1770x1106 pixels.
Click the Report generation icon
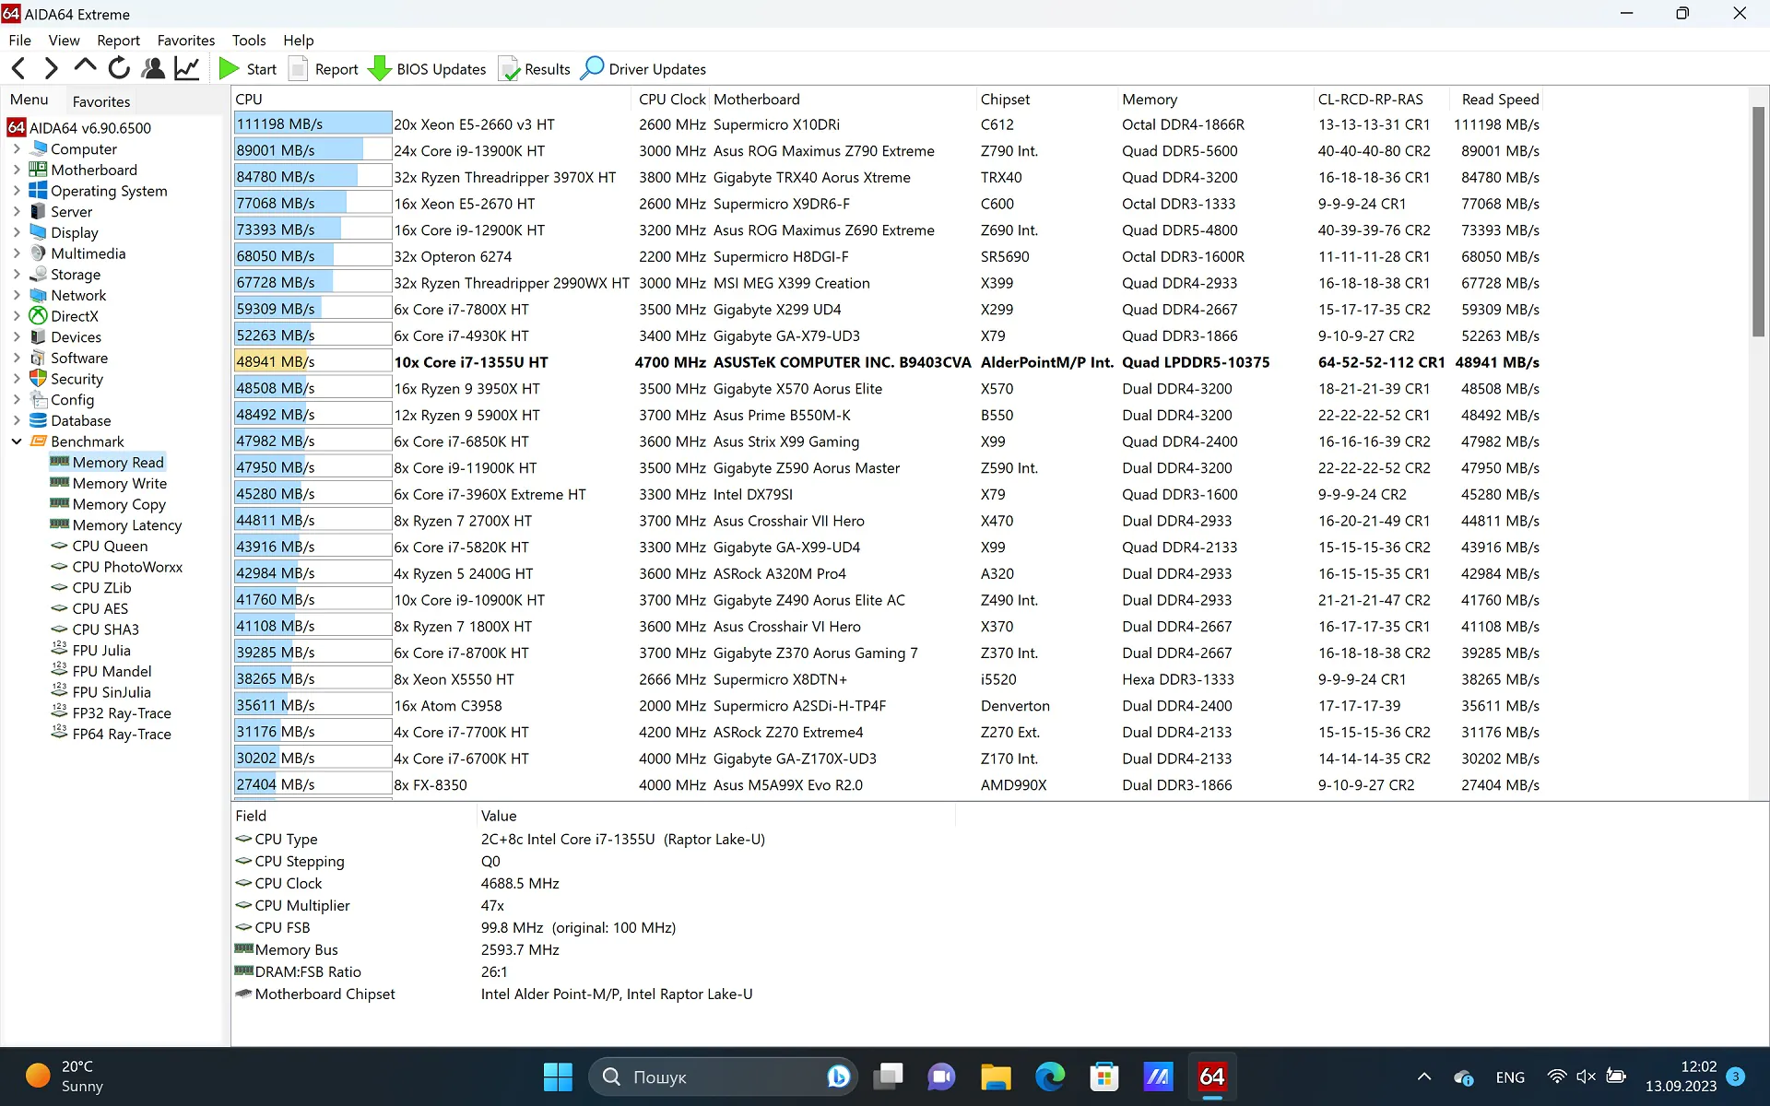point(324,69)
